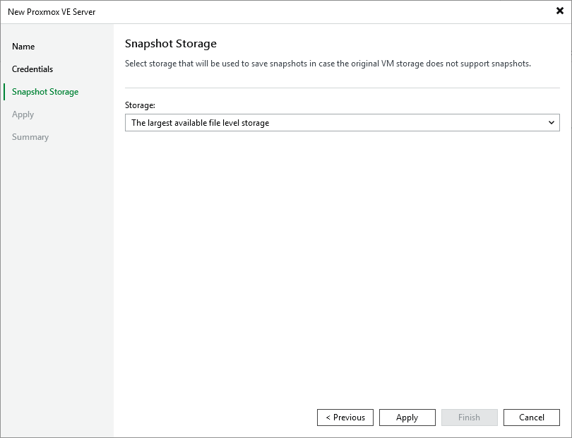This screenshot has height=438, width=572.
Task: Click the disabled Finish button
Action: (469, 417)
